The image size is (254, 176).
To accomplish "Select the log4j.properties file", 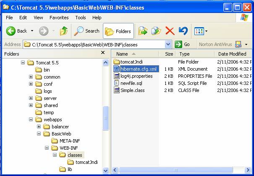I will click(136, 76).
